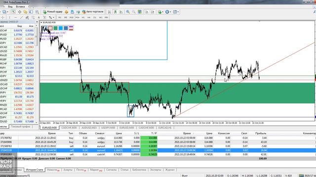
Task: Click the dark blue swatch on chart panel
Action: point(66,28)
